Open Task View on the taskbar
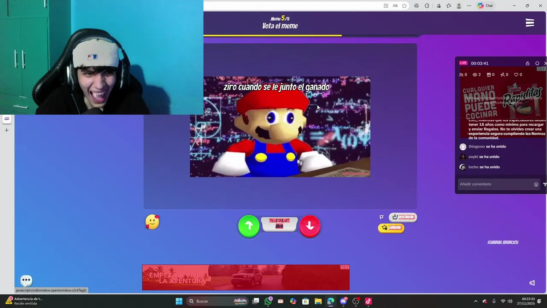547x308 pixels. 256,301
